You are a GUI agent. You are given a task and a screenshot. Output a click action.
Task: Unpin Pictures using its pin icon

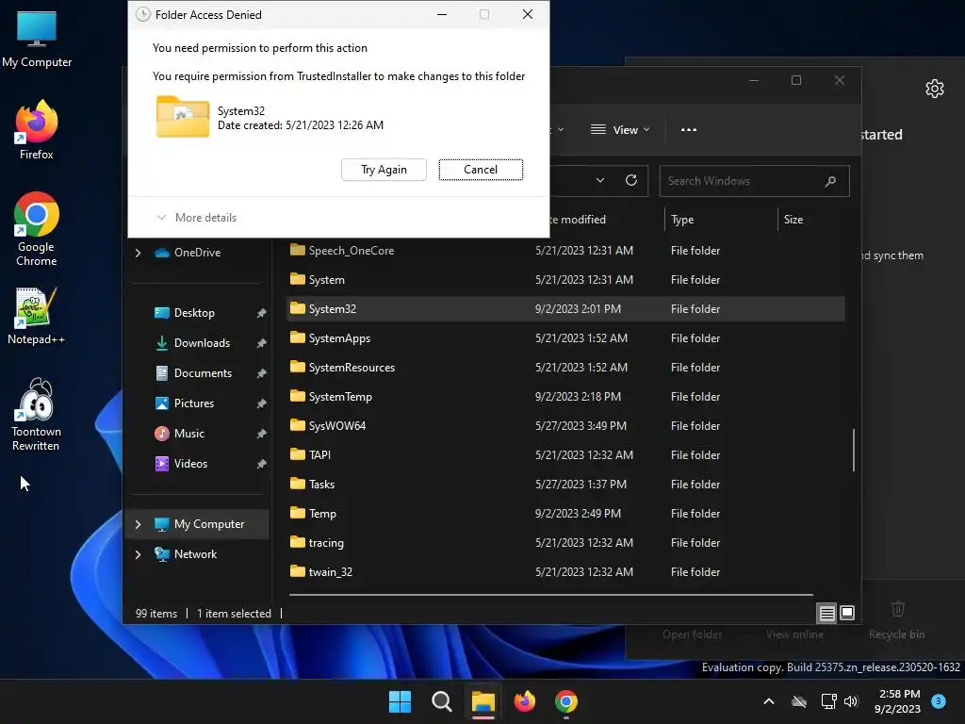[262, 403]
